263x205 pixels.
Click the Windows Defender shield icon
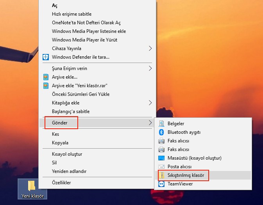coord(46,57)
